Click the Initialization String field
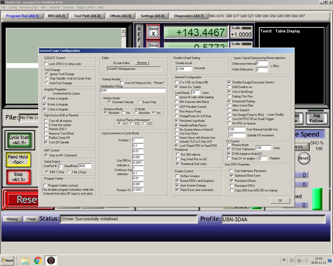Viewport: 333px width, 266px height. (x=133, y=90)
